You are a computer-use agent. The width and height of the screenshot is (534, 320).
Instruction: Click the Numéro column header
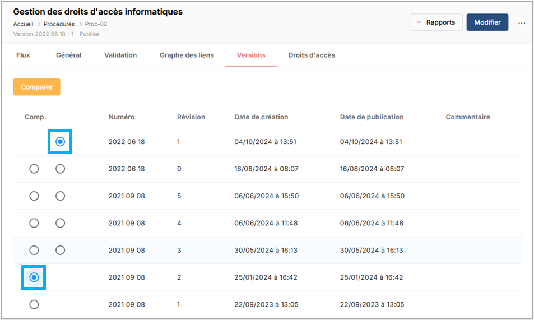point(122,117)
